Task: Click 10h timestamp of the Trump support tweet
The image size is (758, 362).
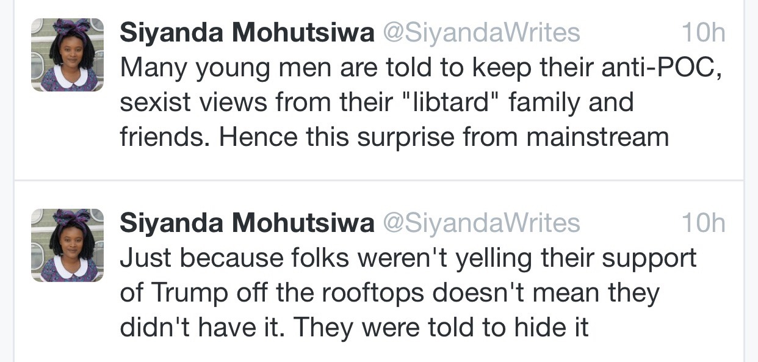Action: [703, 223]
